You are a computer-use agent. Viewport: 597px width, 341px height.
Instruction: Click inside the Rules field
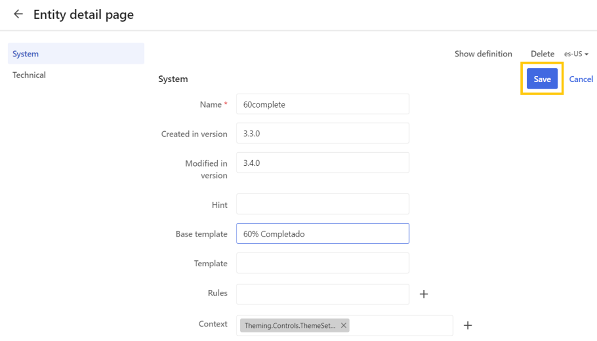tap(323, 294)
